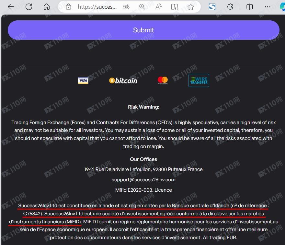Start Read Aloud from address bar

158,7
